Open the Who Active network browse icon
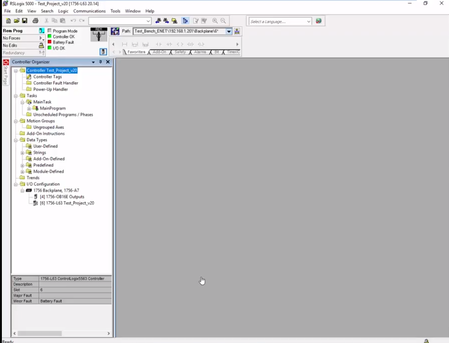 tap(237, 31)
